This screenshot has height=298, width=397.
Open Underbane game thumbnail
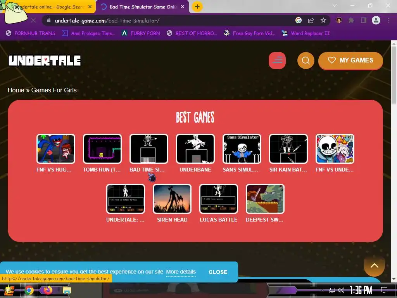pyautogui.click(x=195, y=149)
